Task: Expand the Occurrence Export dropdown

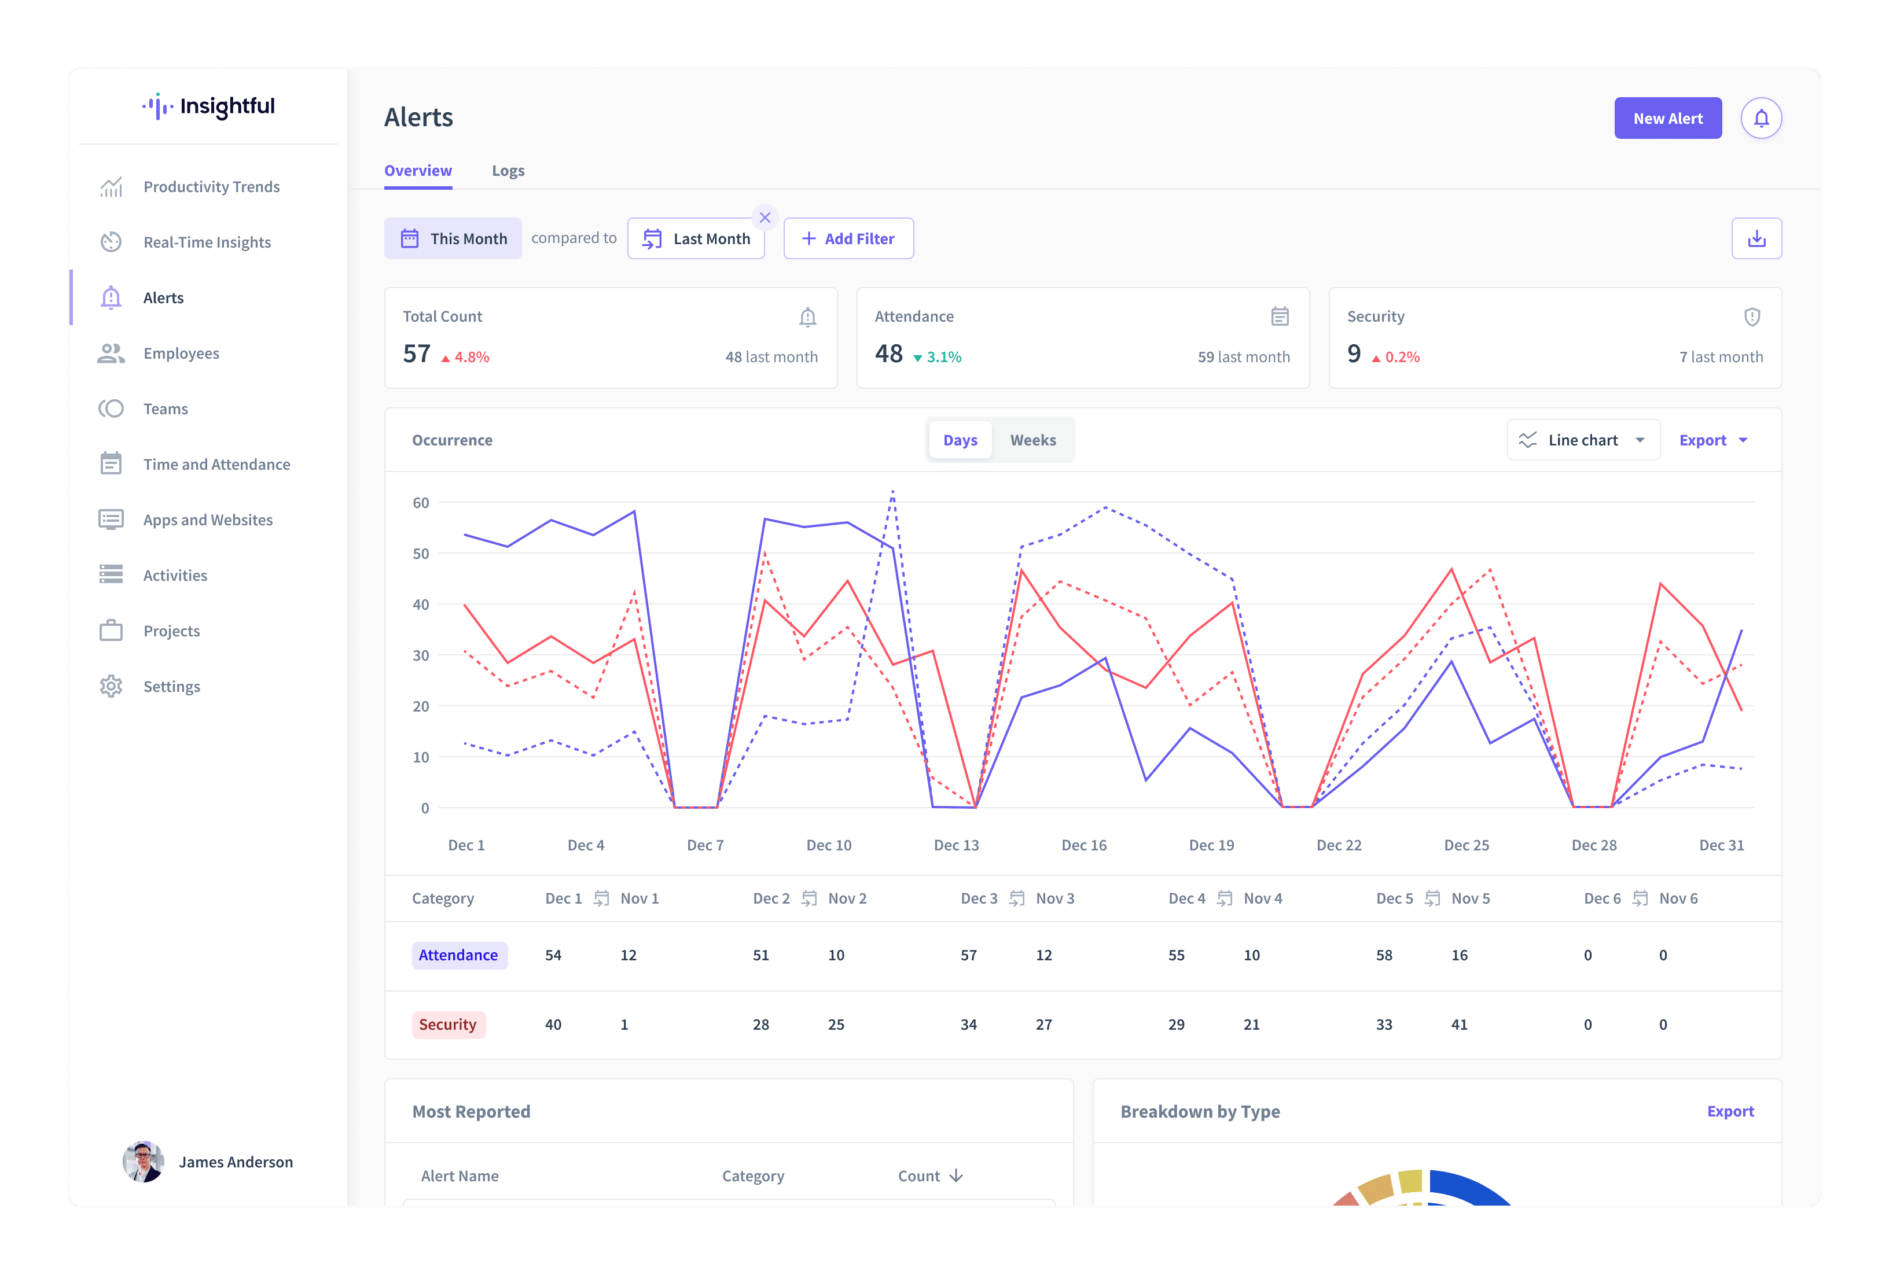Action: pos(1712,440)
